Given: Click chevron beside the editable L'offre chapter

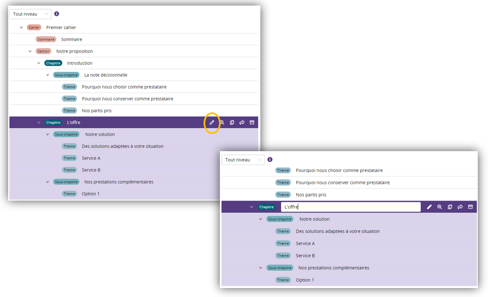Looking at the screenshot, I should (x=252, y=207).
